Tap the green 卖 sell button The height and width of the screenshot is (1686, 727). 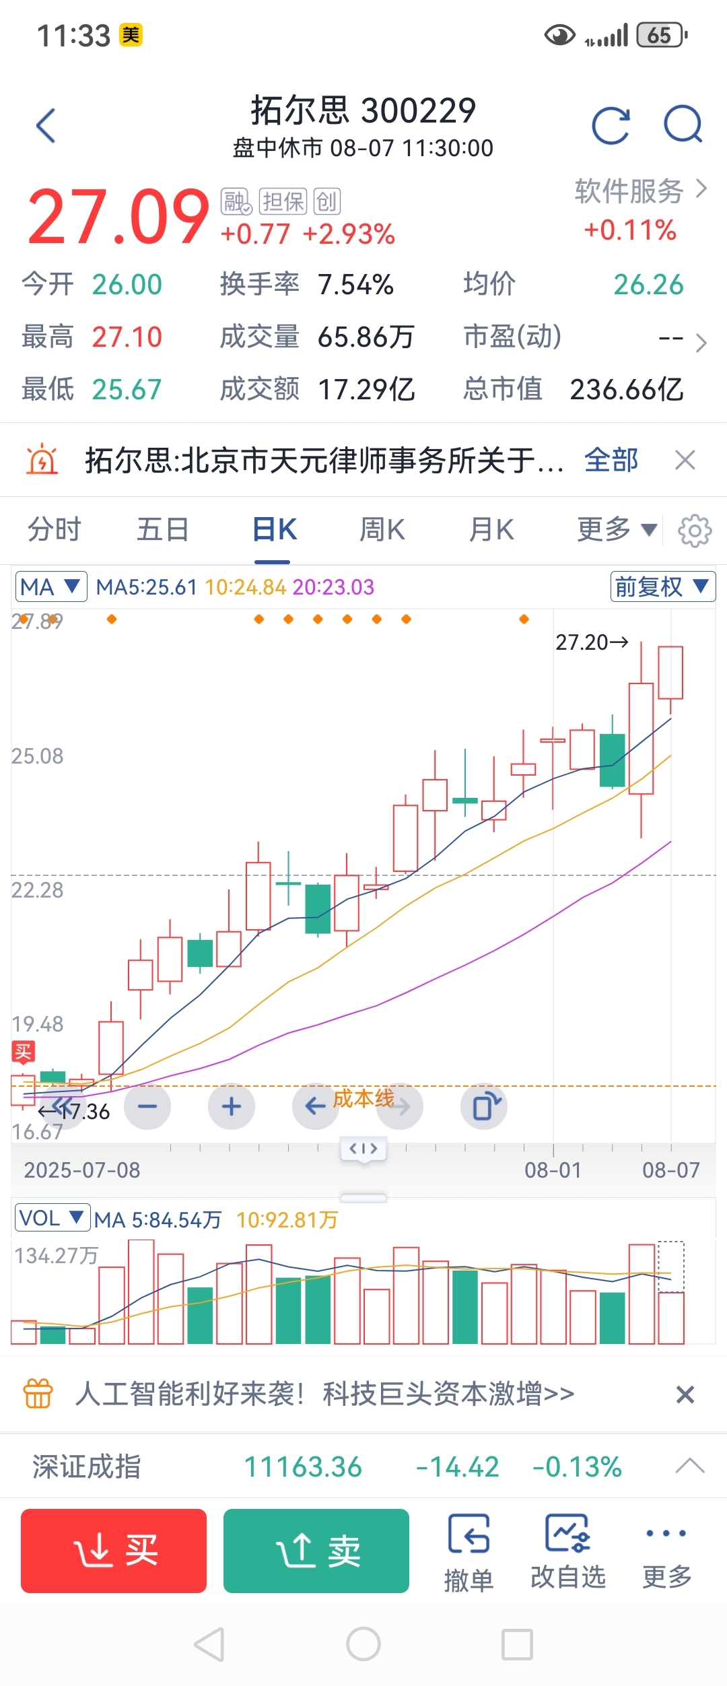316,1551
